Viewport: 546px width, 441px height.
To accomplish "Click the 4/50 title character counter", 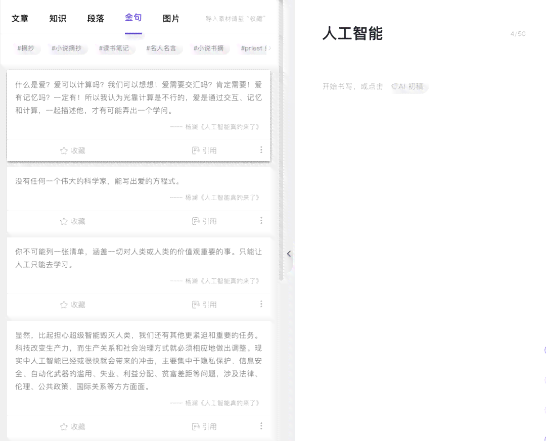I will [x=518, y=34].
